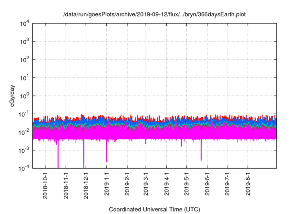Image resolution: width=305 pixels, height=214 pixels.
Task: Select the 2019-6-1 date tick label
Action: [207, 185]
